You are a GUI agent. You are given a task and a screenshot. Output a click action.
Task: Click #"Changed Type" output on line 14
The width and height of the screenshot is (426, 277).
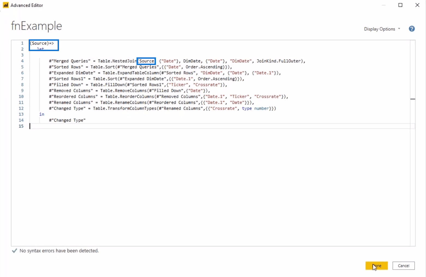pyautogui.click(x=67, y=120)
